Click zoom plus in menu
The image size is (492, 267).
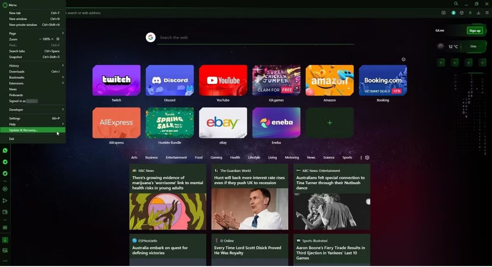[53, 39]
